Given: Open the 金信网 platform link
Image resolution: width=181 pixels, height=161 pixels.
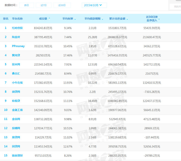Looking at the screenshot, I should click(x=16, y=119).
